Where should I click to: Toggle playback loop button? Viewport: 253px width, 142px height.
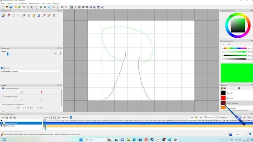[206, 118]
